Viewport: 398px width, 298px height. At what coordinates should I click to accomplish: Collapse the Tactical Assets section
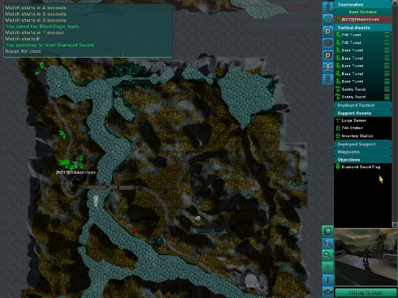363,27
